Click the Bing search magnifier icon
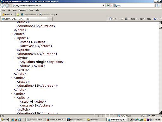 click(x=157, y=5)
